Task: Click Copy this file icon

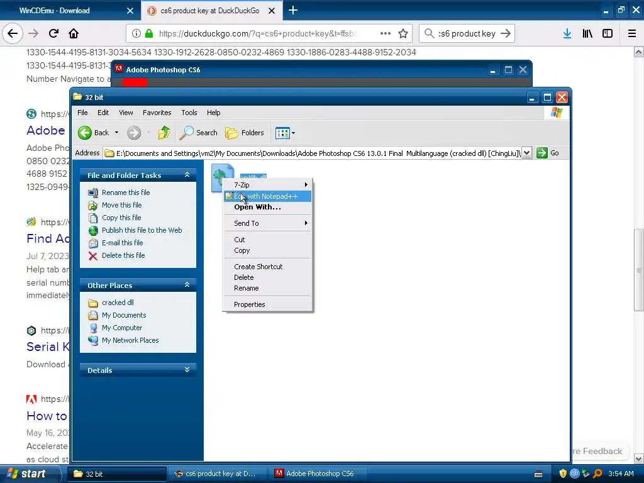Action: 93,218
